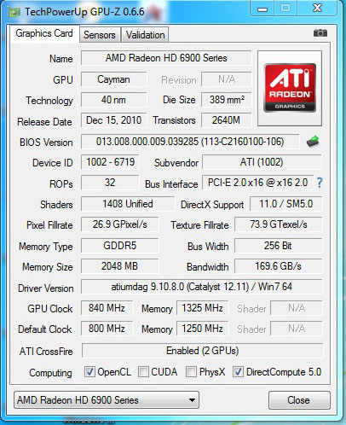Click the Subvendor field ATI (1002)
The image size is (346, 425).
(262, 162)
